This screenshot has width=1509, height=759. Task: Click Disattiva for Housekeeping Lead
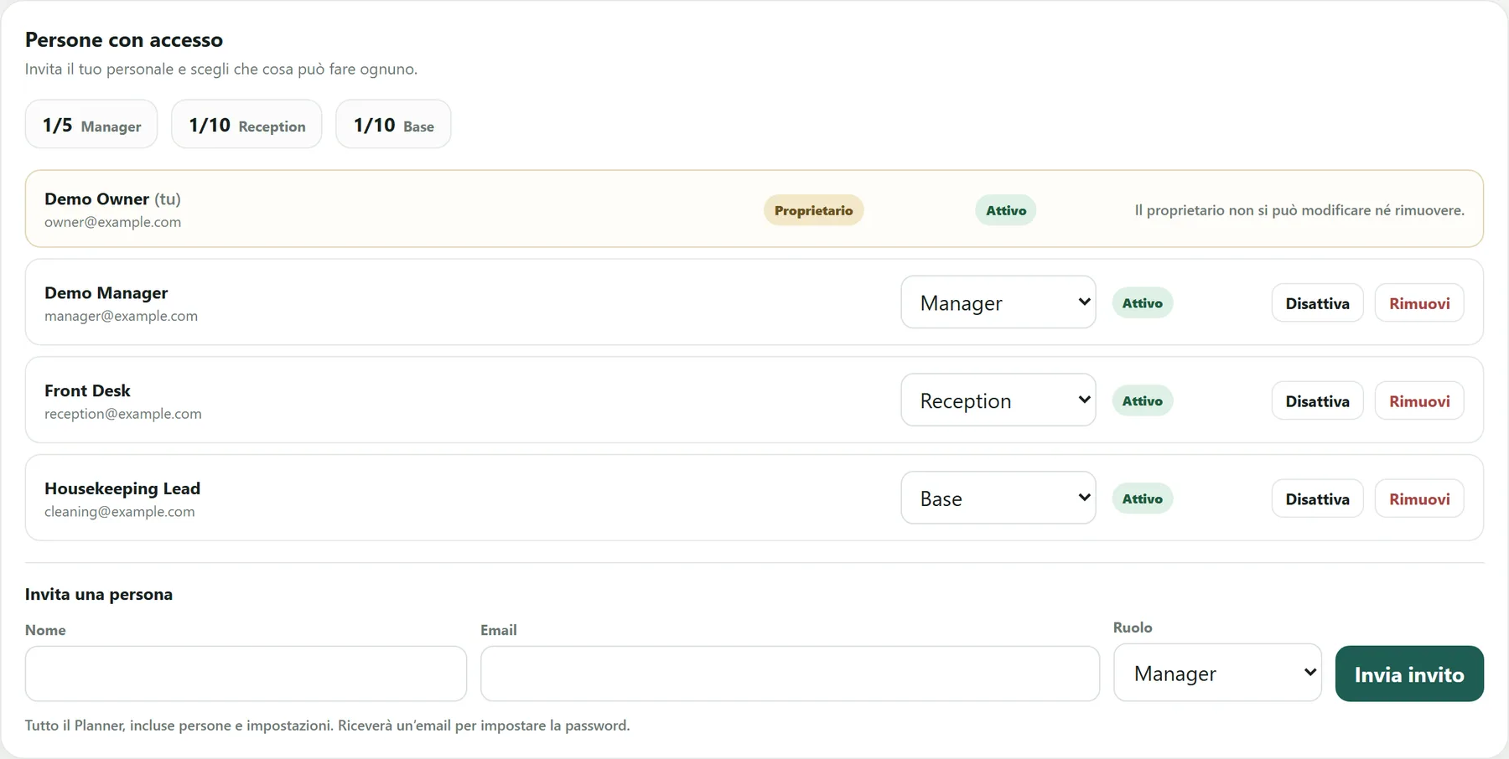coord(1317,499)
